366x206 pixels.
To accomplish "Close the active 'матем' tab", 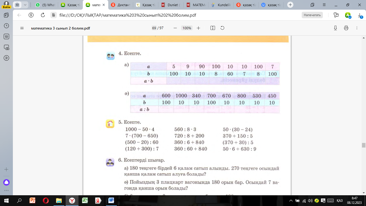I will [104, 5].
